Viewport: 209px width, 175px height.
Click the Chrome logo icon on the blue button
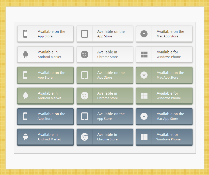point(85,137)
